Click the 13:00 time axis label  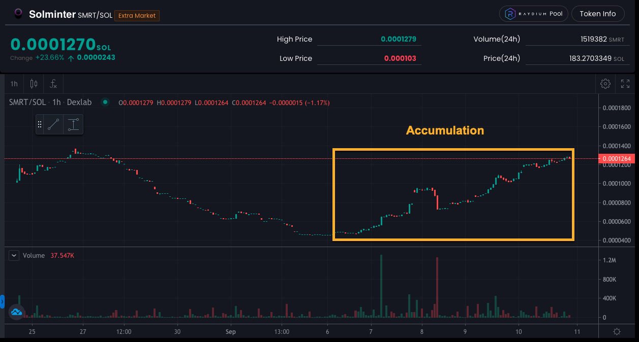click(x=282, y=331)
